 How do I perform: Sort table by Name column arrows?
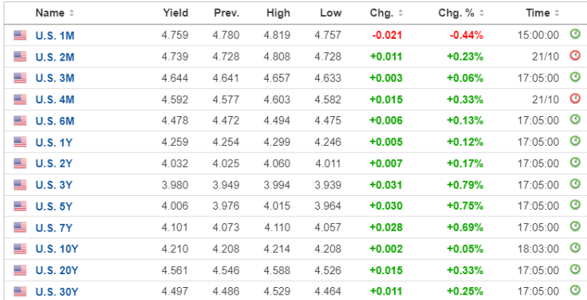coord(71,13)
